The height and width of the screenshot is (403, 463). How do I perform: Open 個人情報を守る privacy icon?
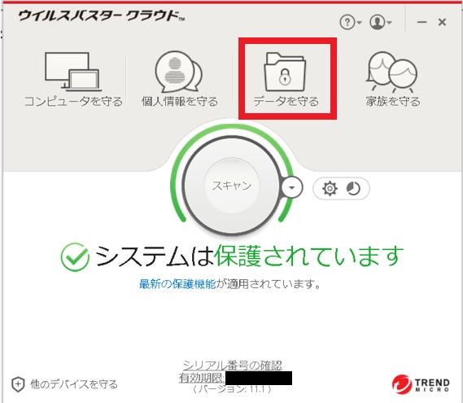pos(179,72)
